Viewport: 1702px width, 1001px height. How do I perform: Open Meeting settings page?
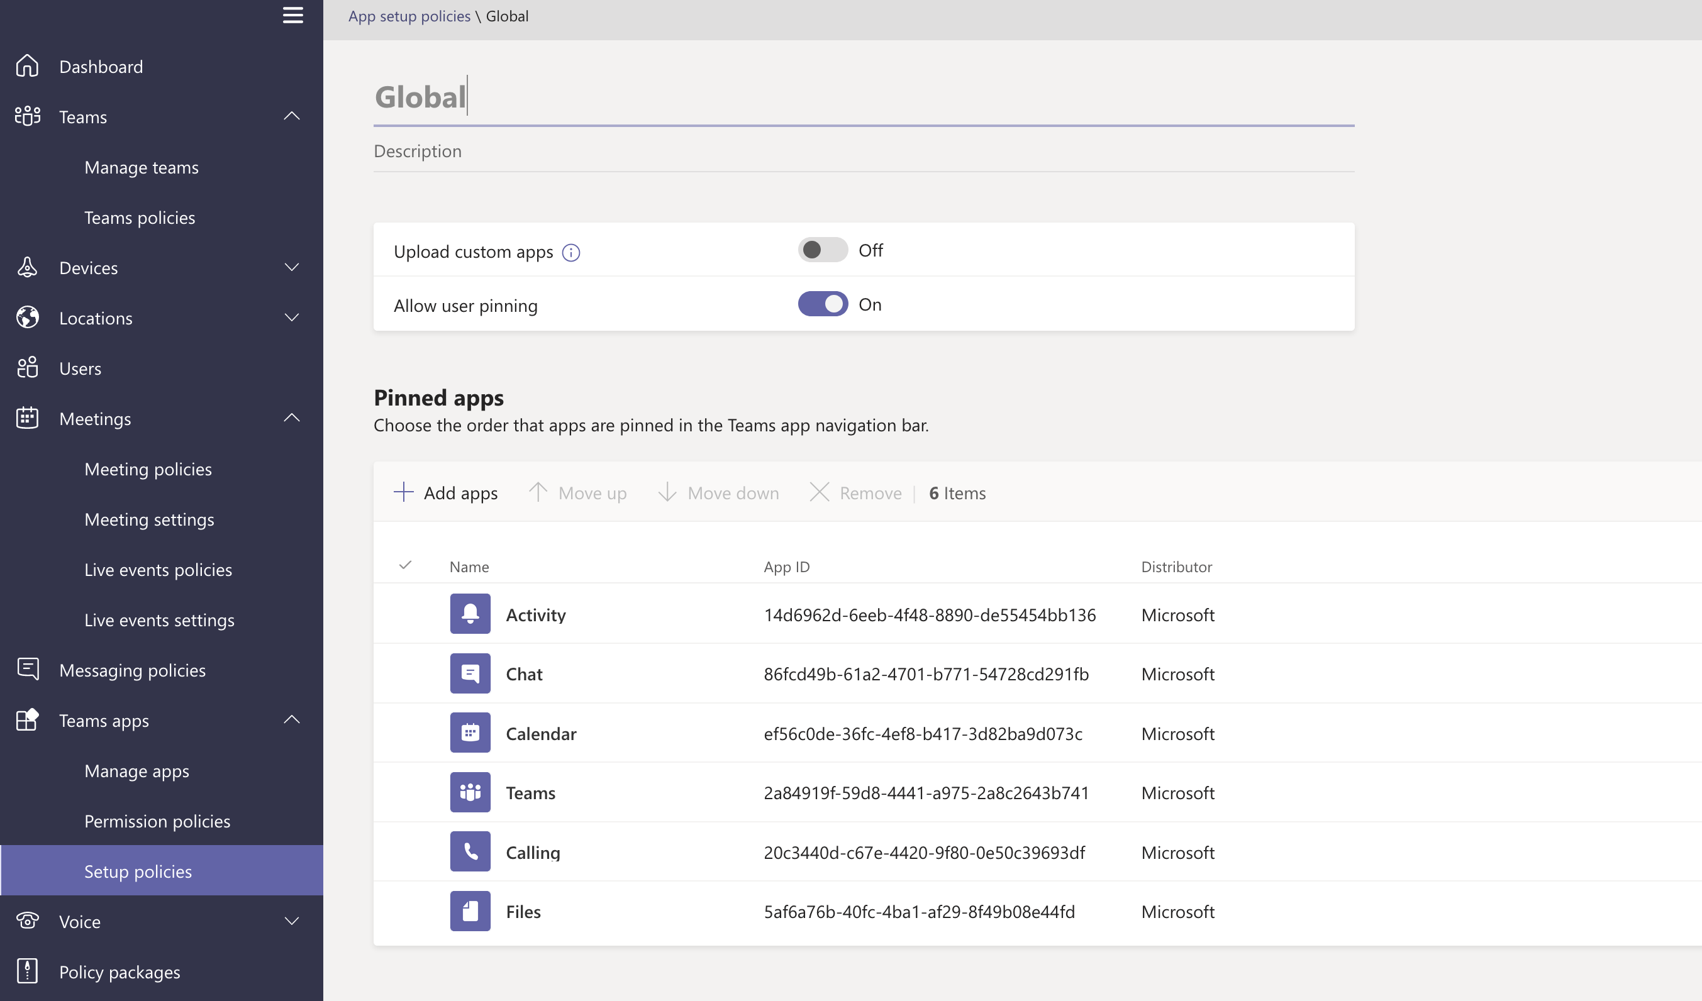pyautogui.click(x=149, y=520)
